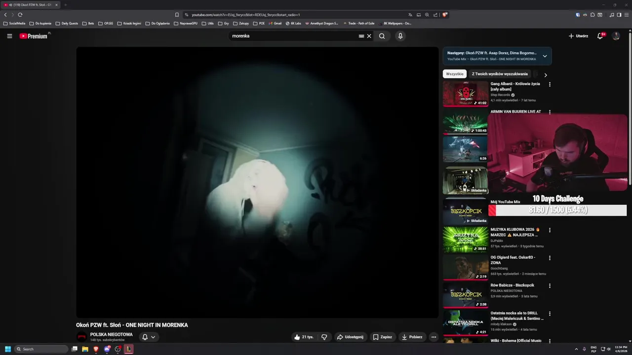The height and width of the screenshot is (355, 632).
Task: Click the Zapisz save button
Action: pos(382,337)
